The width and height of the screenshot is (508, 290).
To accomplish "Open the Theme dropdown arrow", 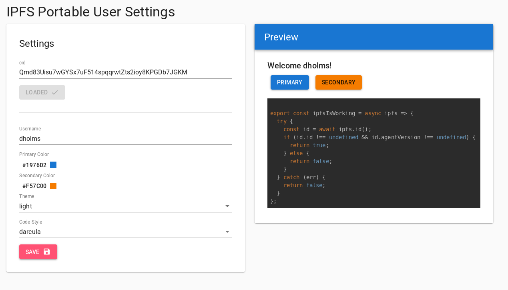I will click(x=227, y=206).
